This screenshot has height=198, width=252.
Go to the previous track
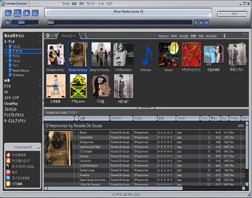click(8, 13)
